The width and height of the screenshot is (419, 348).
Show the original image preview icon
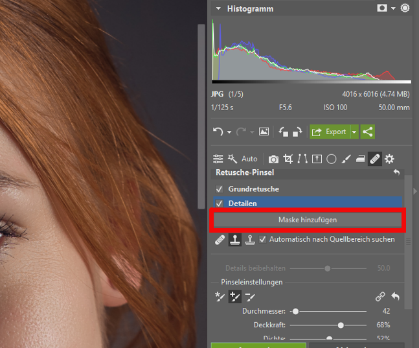pos(264,132)
